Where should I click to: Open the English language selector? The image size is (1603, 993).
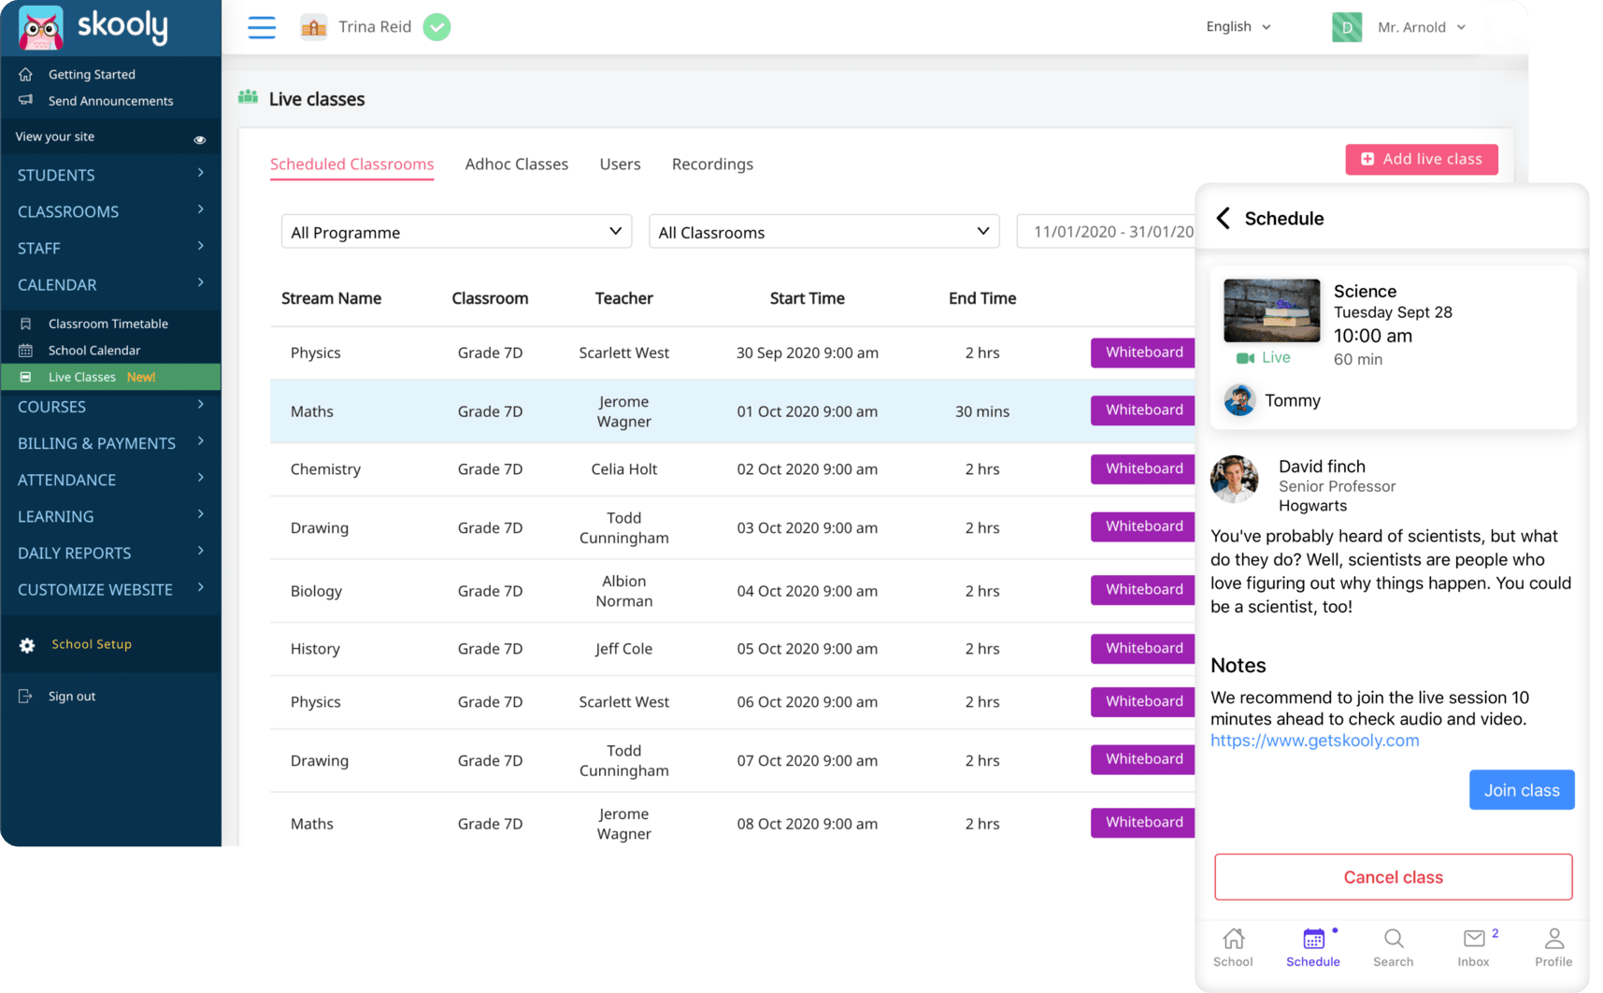coord(1237,26)
